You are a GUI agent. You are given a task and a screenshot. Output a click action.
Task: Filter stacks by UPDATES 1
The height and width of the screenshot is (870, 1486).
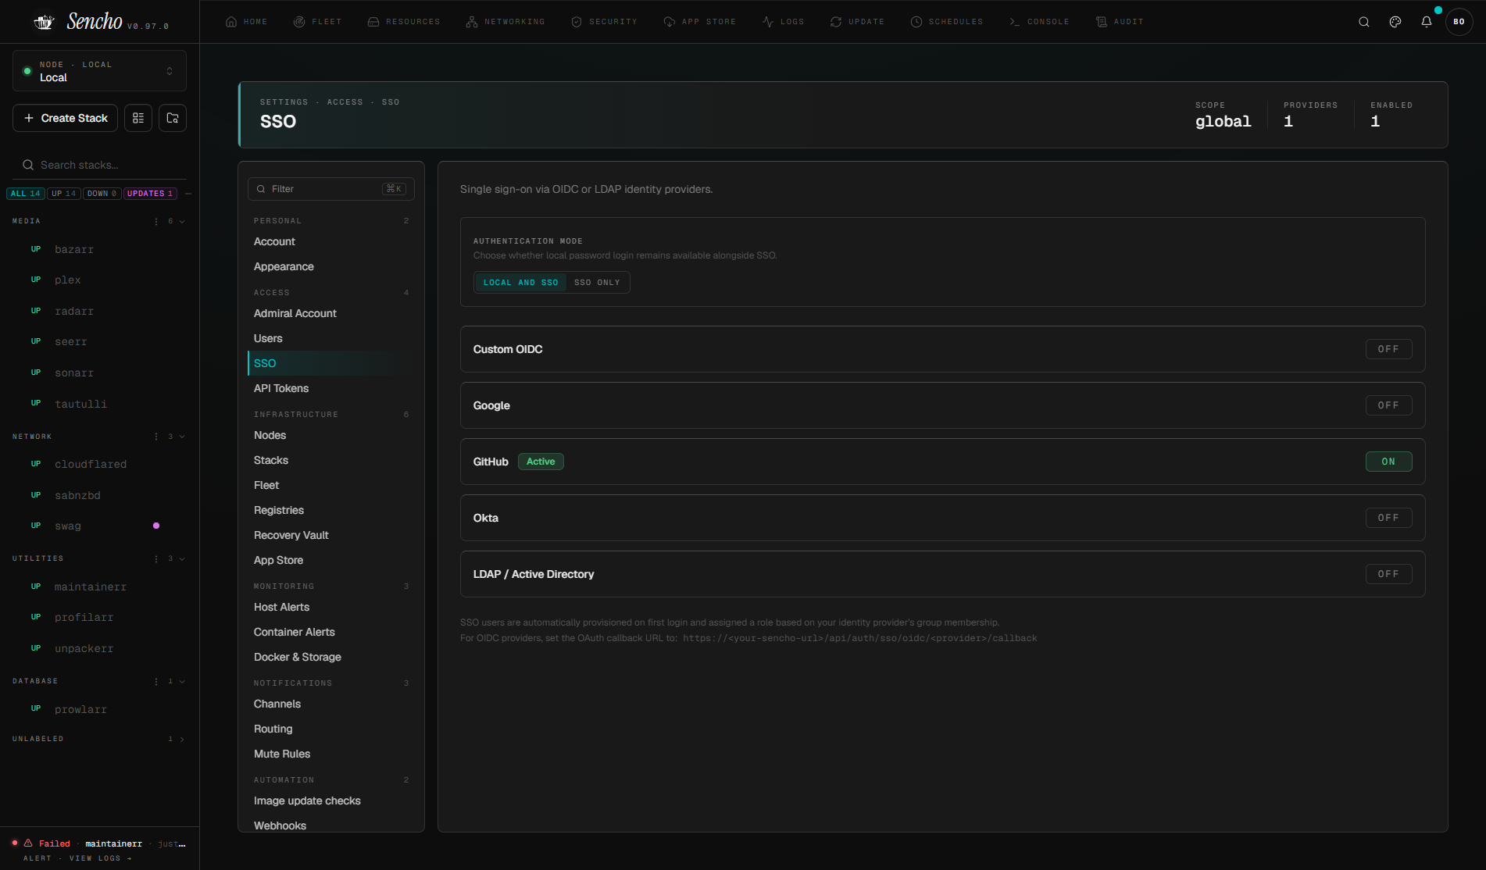(x=150, y=194)
